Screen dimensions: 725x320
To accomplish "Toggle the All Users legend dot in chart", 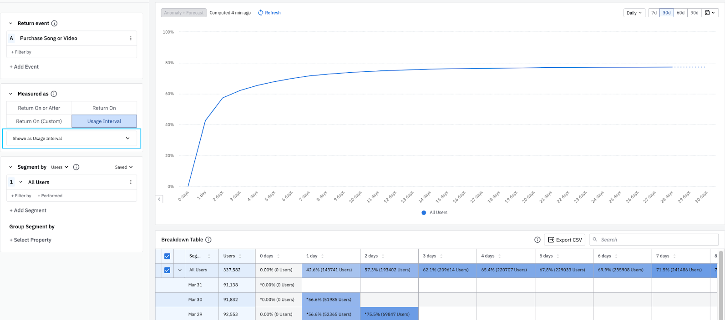I will coord(424,212).
